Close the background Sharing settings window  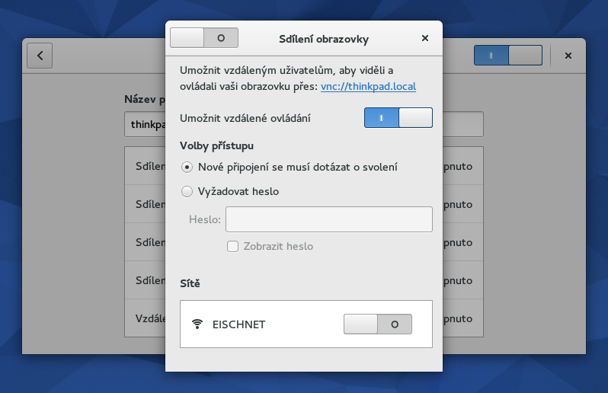(568, 55)
